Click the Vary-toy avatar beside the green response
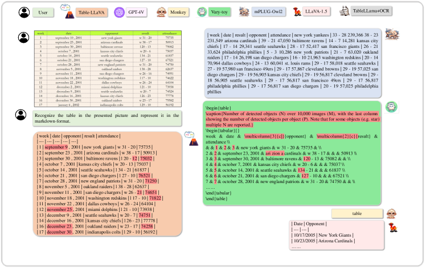Viewport: 426px width, 268px height. coord(391,107)
